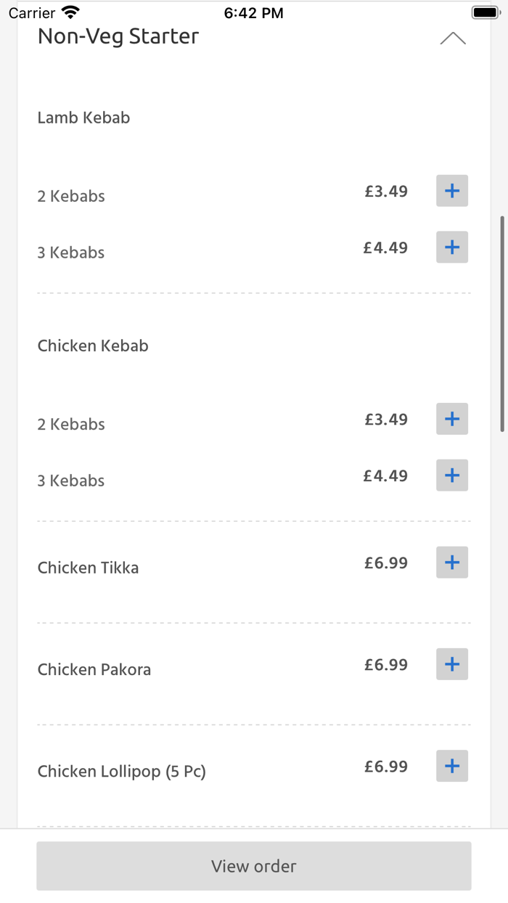The height and width of the screenshot is (903, 508).
Task: Add 3 Kebabs of Chicken Kebab to order
Action: (x=451, y=475)
